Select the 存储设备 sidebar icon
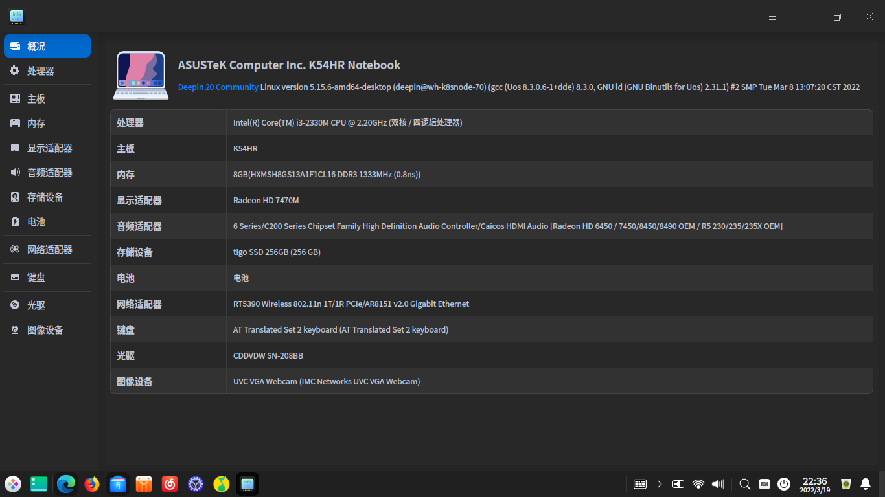 point(15,197)
